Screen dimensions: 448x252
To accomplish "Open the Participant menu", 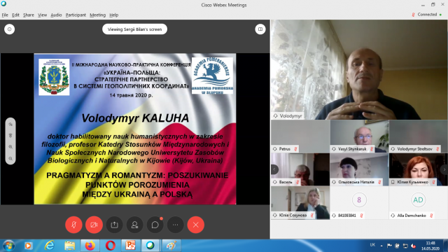I will 76,15.
